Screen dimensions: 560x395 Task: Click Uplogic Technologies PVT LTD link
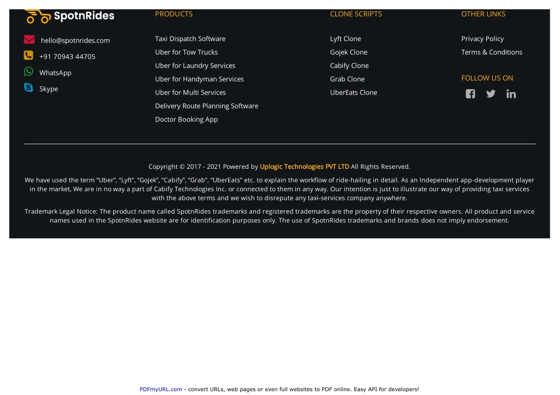pyautogui.click(x=305, y=167)
